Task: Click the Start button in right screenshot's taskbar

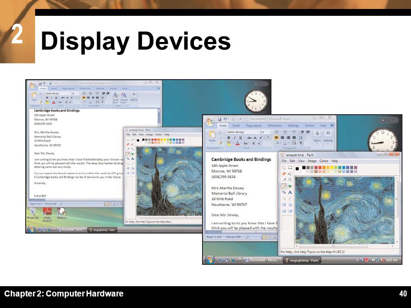Action: click(x=210, y=260)
